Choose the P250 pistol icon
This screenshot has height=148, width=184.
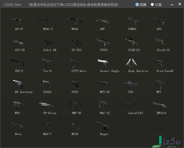(75, 84)
